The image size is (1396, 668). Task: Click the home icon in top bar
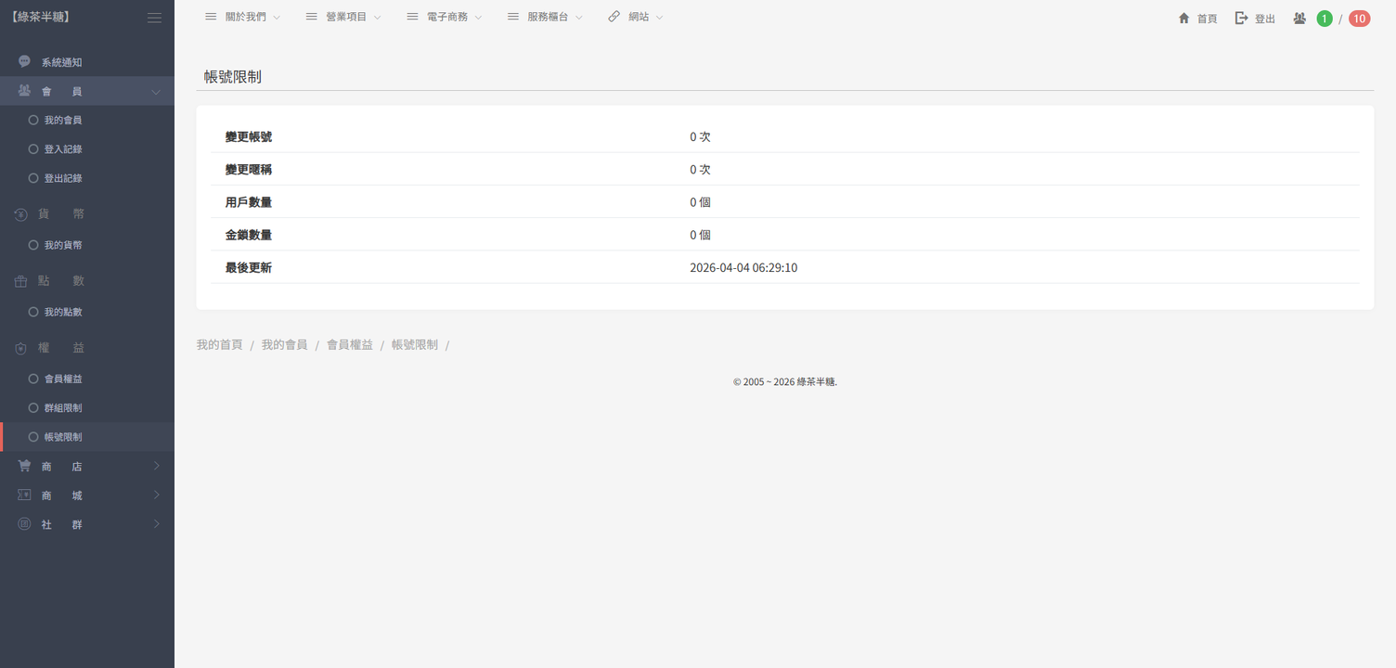click(x=1183, y=19)
